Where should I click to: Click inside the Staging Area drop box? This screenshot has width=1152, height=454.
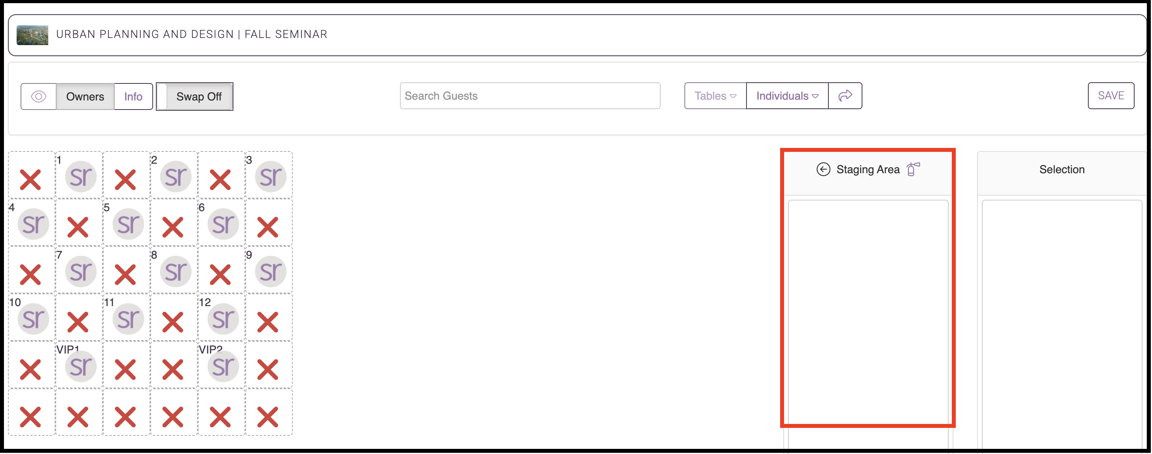[x=868, y=324]
